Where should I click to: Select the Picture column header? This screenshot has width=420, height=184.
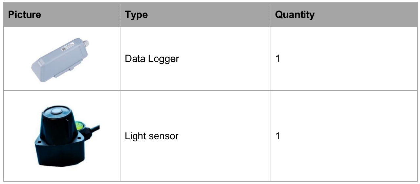pyautogui.click(x=25, y=15)
